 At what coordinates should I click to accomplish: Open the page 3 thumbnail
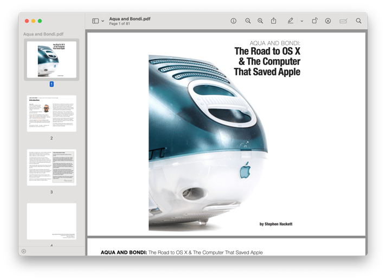pos(52,167)
